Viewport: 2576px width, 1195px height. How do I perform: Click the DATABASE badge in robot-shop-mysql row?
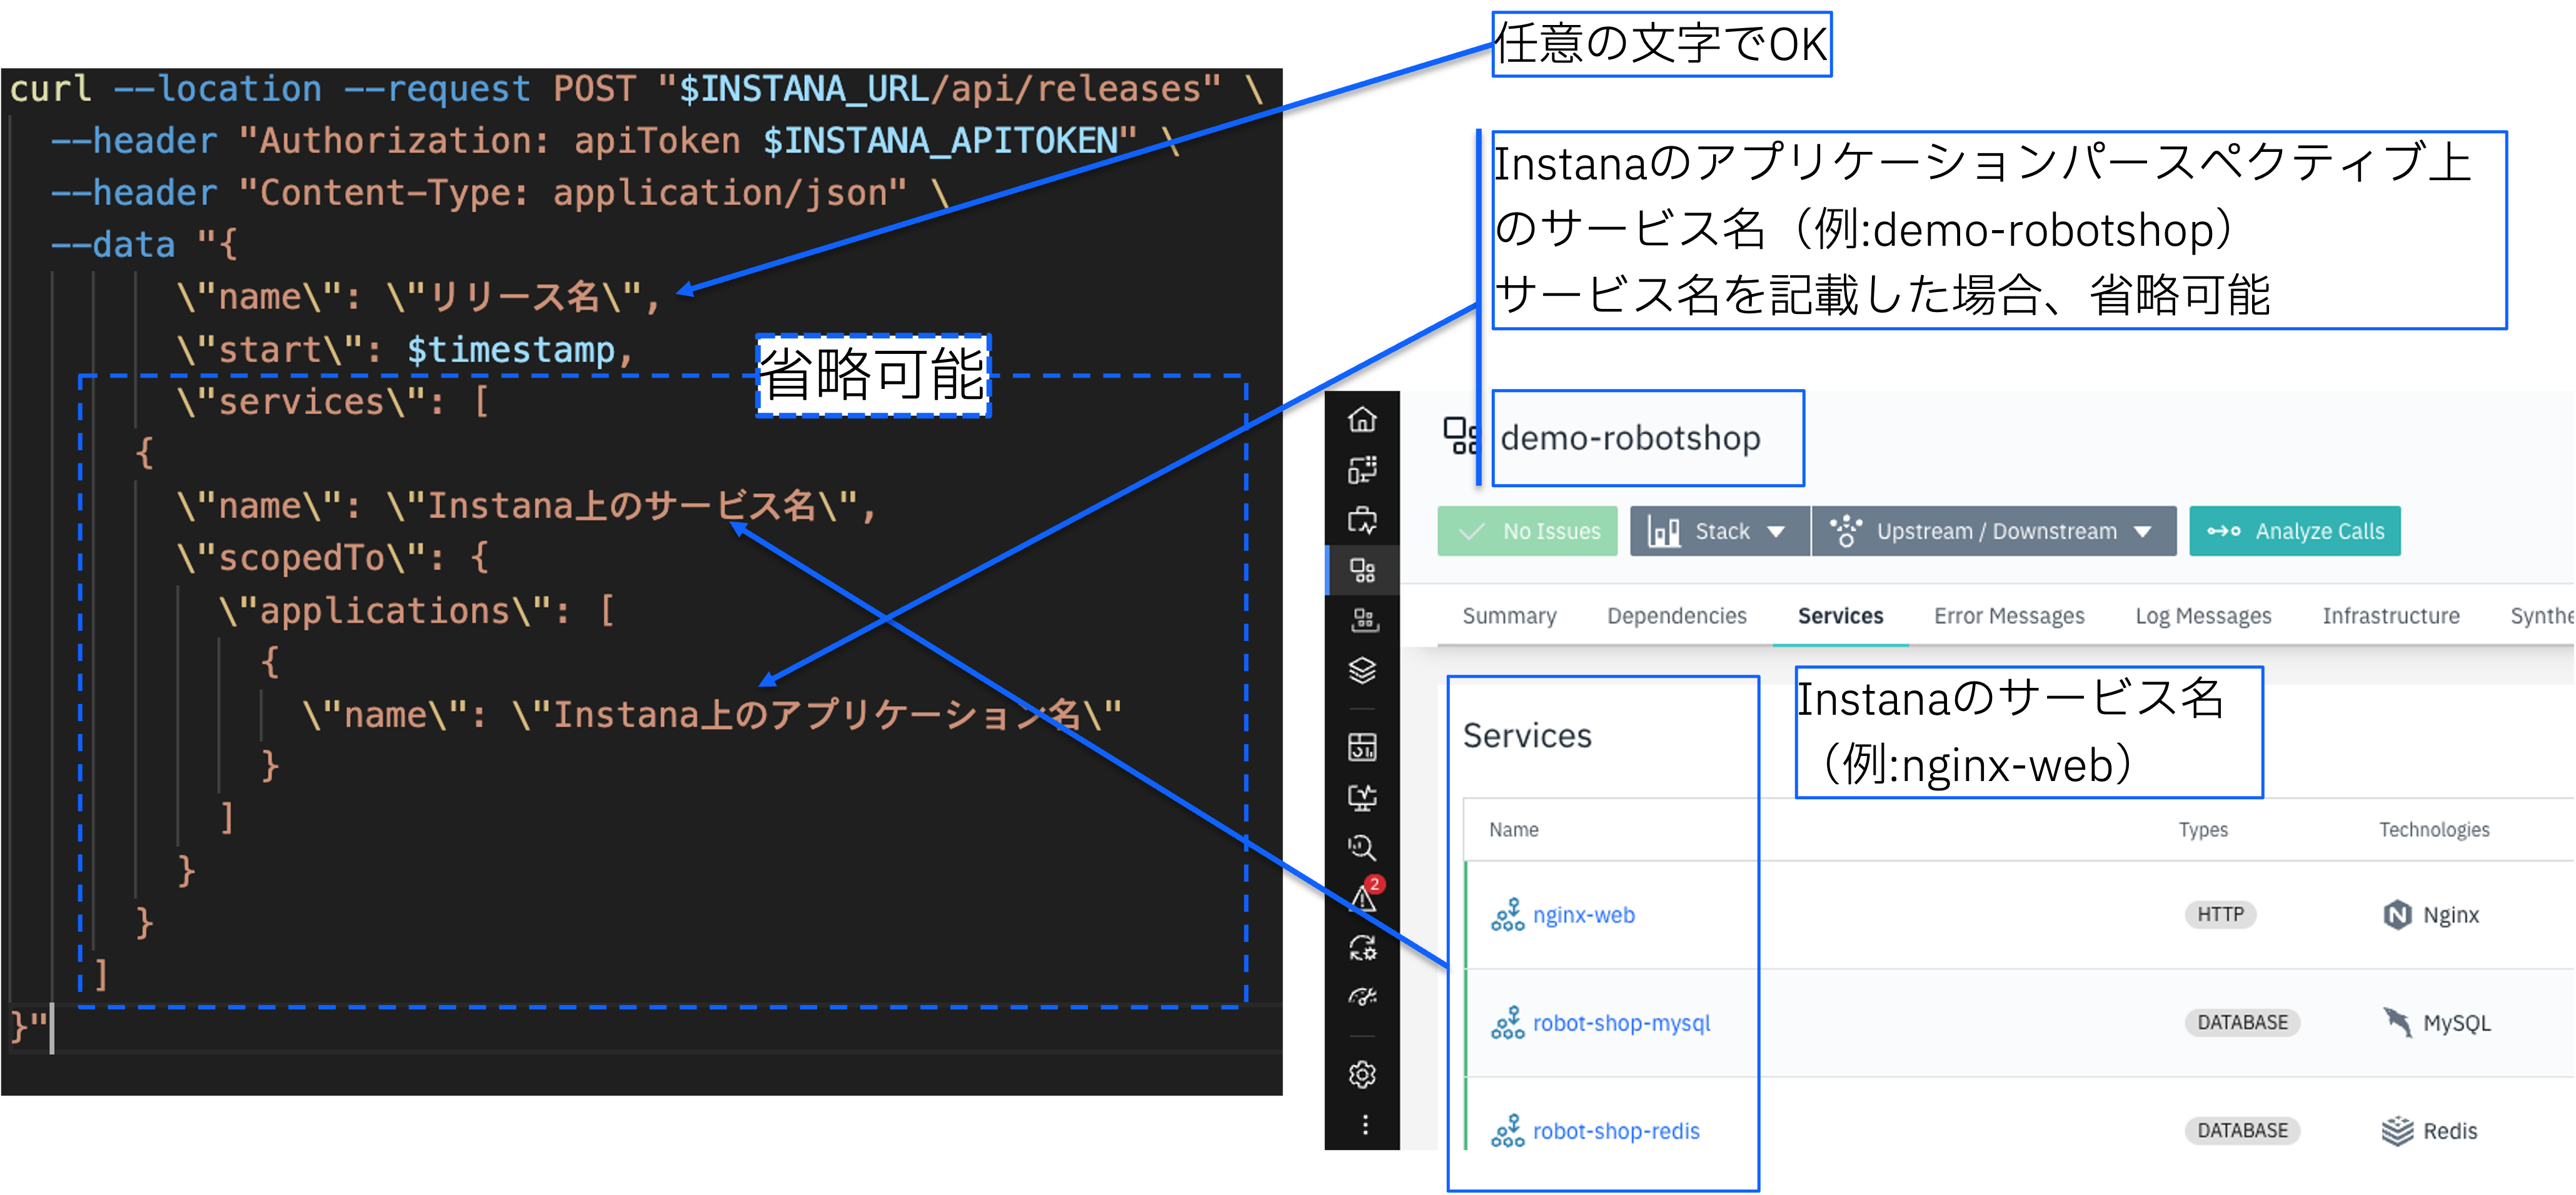pyautogui.click(x=2242, y=1023)
